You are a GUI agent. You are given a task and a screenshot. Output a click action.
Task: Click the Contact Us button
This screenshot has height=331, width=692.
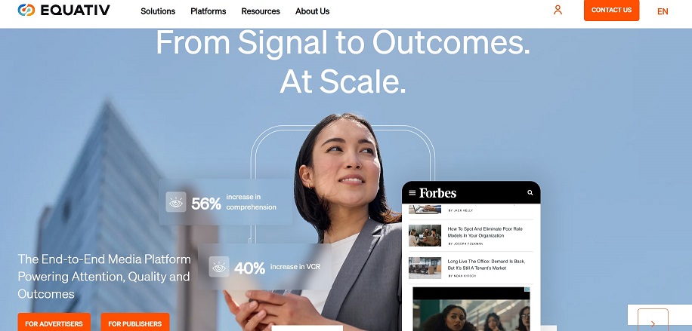coord(611,10)
